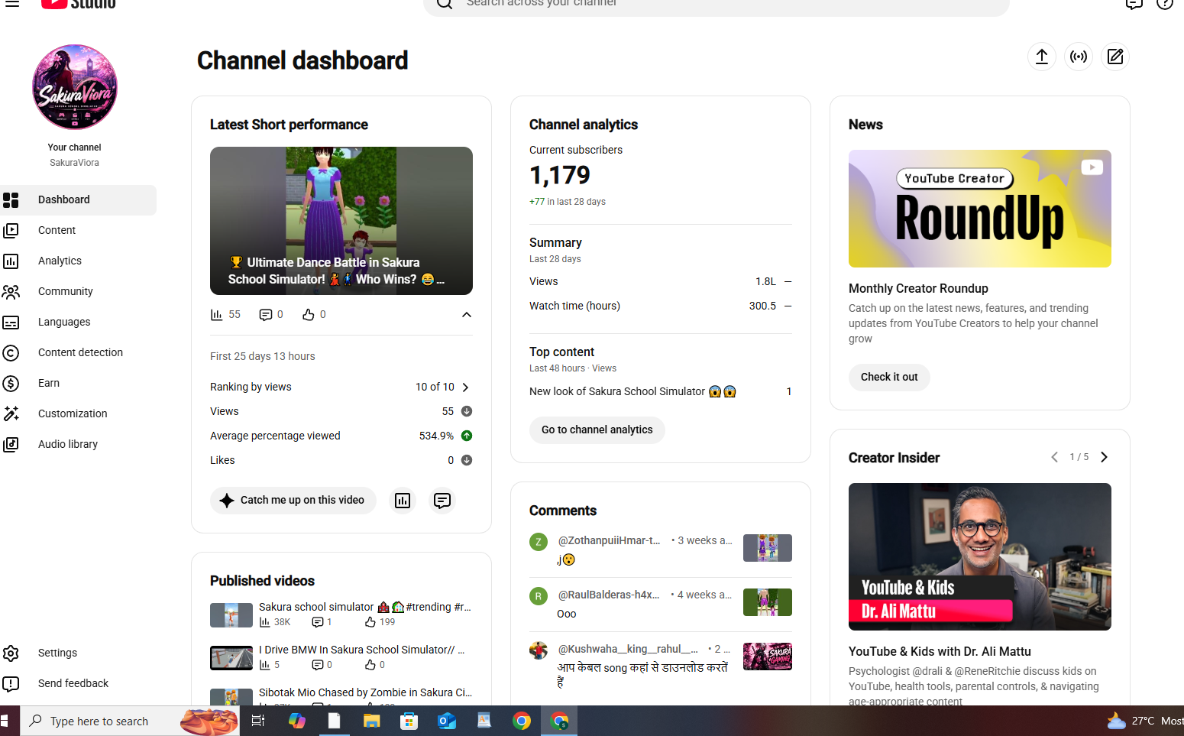This screenshot has width=1184, height=736.
Task: Open video comments icon beside Catch me up
Action: [442, 501]
